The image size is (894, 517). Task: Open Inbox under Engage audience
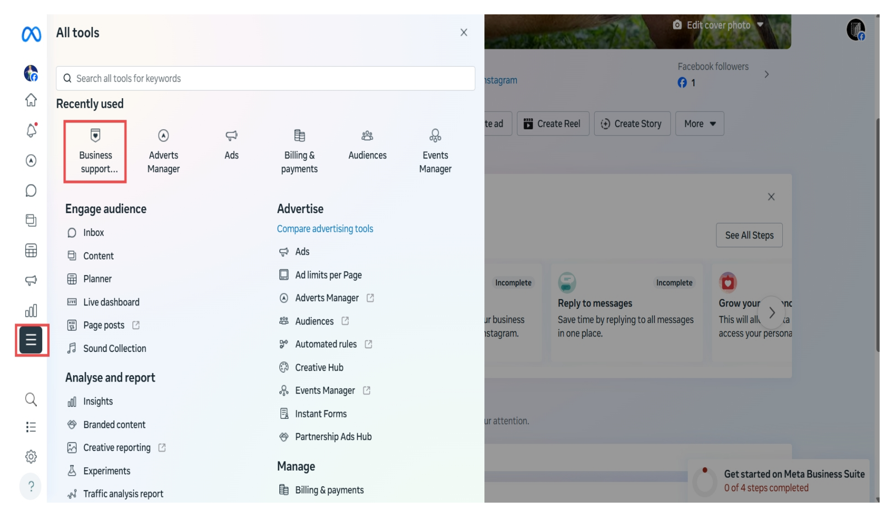click(x=85, y=233)
